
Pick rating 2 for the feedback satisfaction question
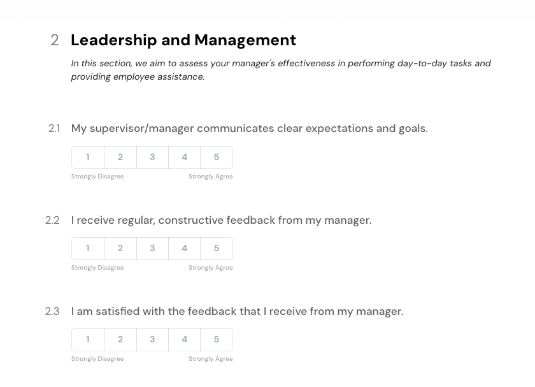[x=120, y=339]
